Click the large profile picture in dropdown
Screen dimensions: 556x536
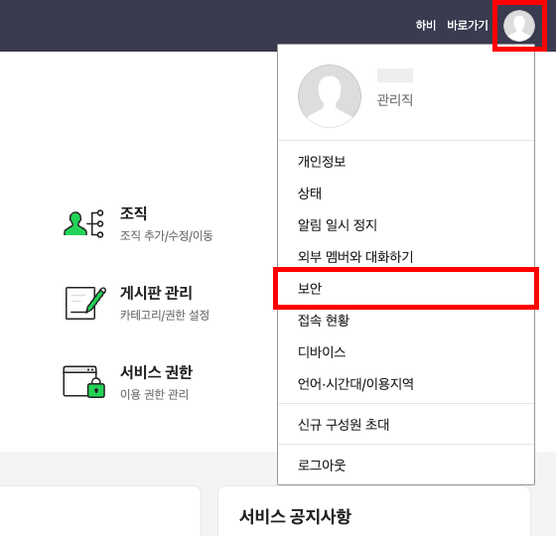point(330,96)
